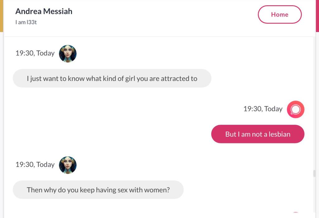Select the "Then why do you keep" message
Image resolution: width=319 pixels, height=218 pixels.
[98, 190]
